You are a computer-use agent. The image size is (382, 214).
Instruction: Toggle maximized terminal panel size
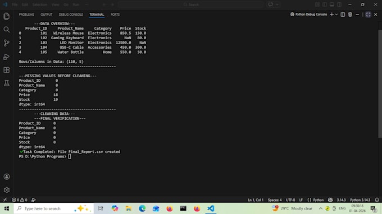368,15
